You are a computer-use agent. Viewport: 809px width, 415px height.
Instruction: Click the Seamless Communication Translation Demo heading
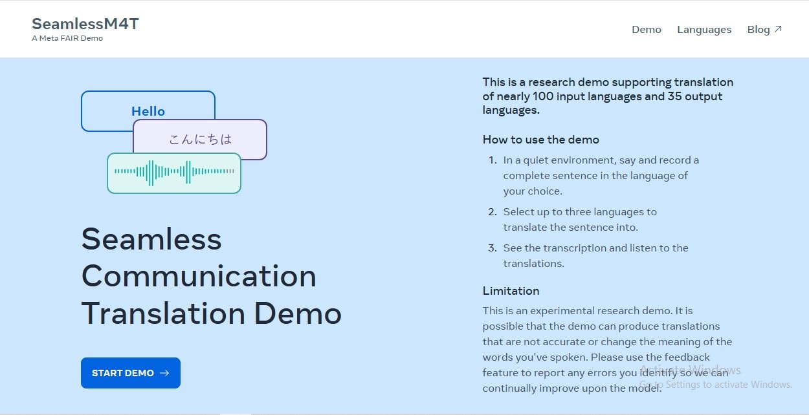(x=211, y=277)
